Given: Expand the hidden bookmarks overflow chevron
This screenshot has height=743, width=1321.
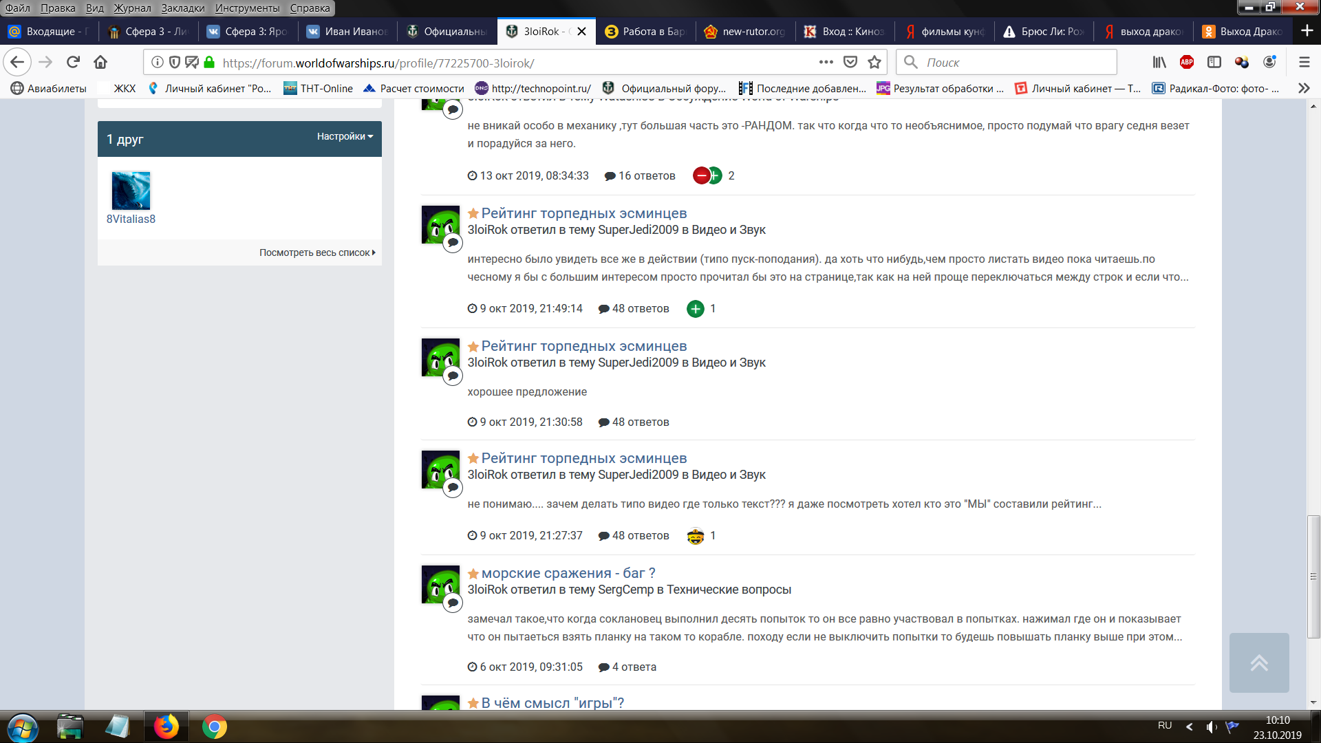Looking at the screenshot, I should pos(1303,88).
